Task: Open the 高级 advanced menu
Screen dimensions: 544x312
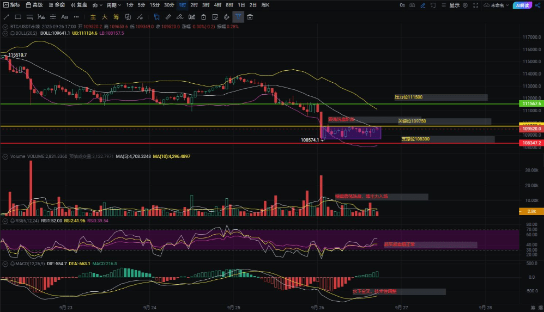Action: [x=35, y=5]
